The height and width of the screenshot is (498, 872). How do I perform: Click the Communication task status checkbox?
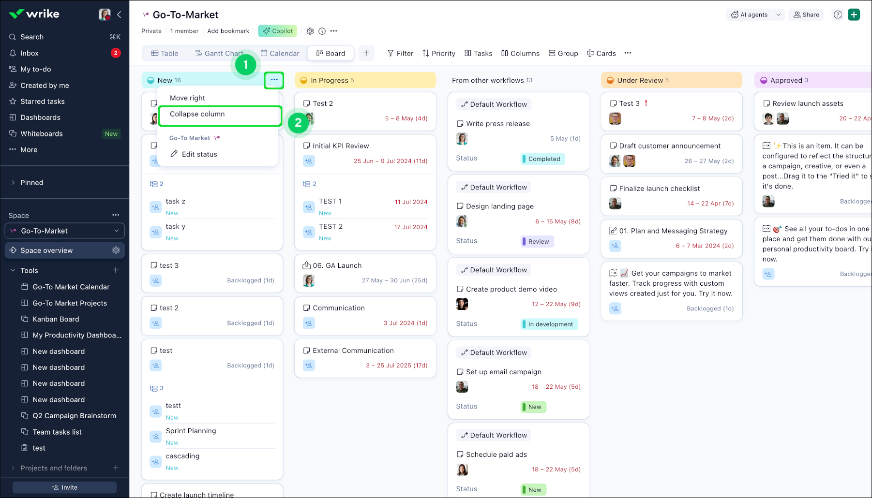306,308
